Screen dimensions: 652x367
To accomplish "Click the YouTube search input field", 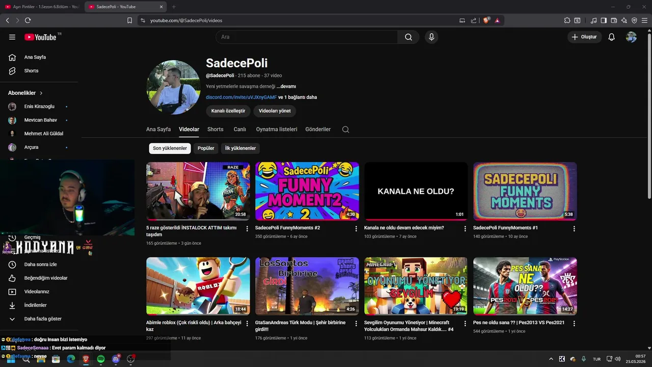I will (x=307, y=37).
